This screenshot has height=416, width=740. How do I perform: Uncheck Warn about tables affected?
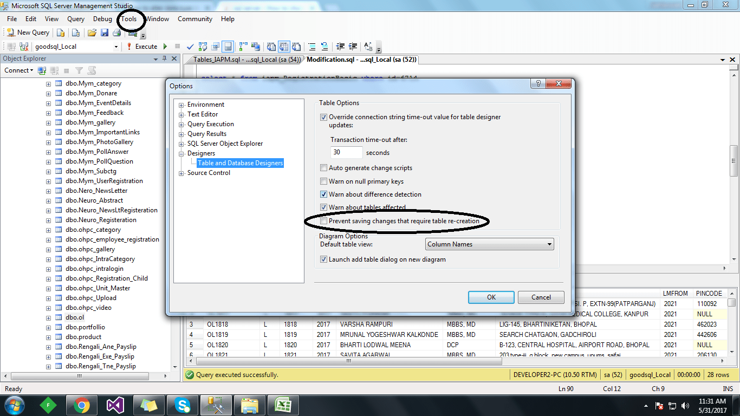click(x=323, y=207)
